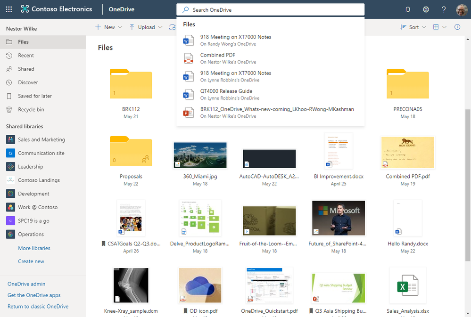Select the Recent navigation item

click(26, 56)
